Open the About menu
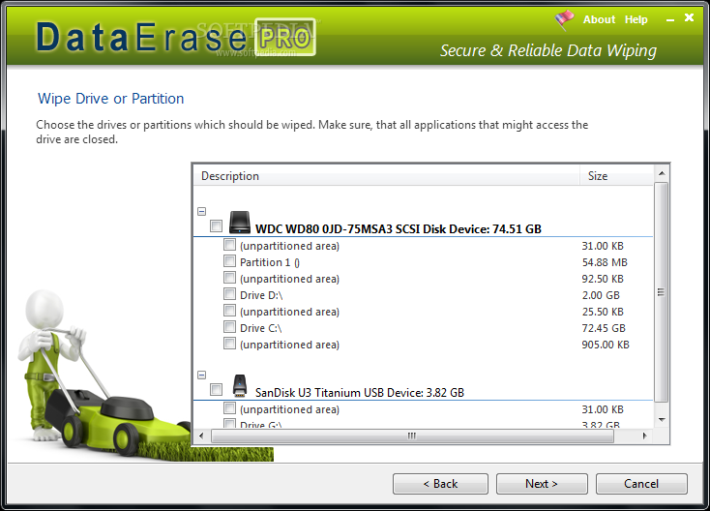 tap(599, 20)
